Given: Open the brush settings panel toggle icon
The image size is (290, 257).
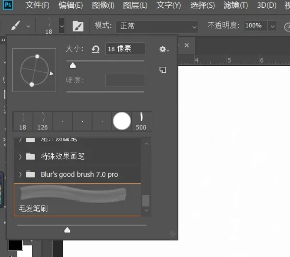Looking at the screenshot, I should point(78,26).
